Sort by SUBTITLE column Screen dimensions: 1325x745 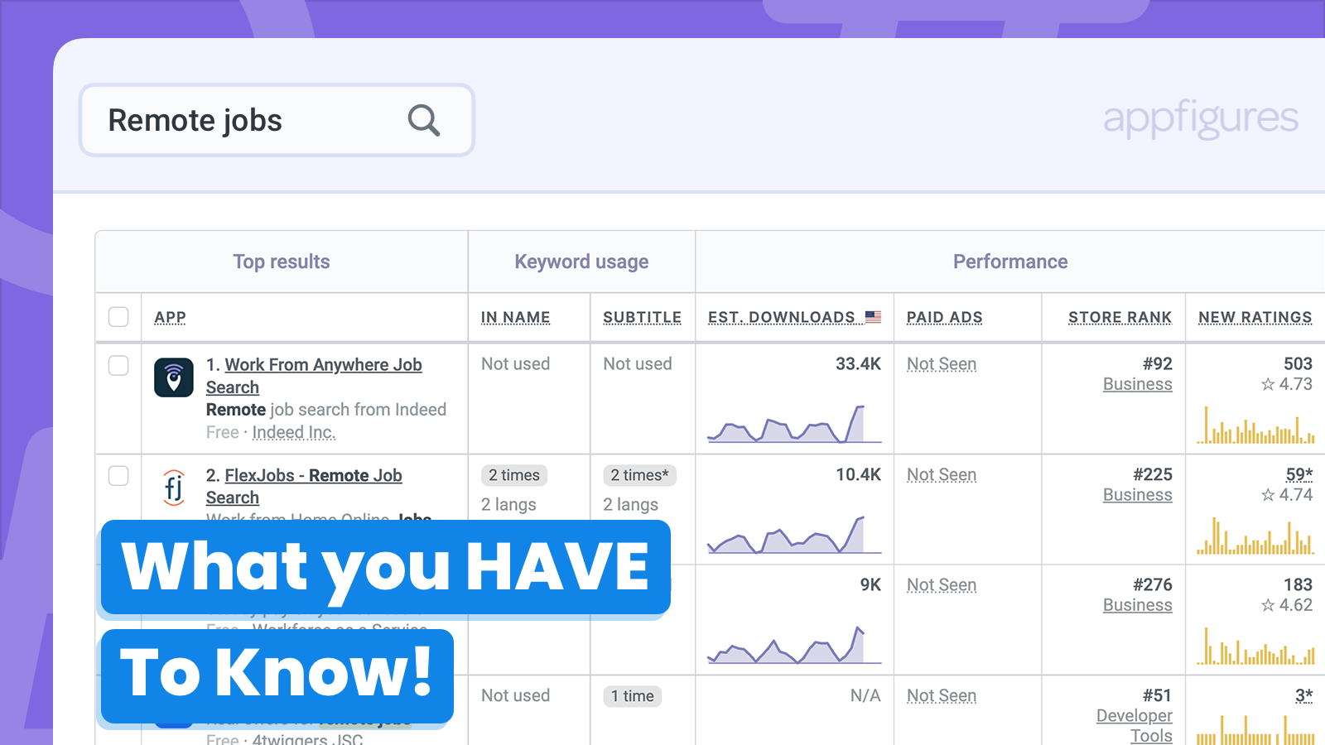click(642, 317)
